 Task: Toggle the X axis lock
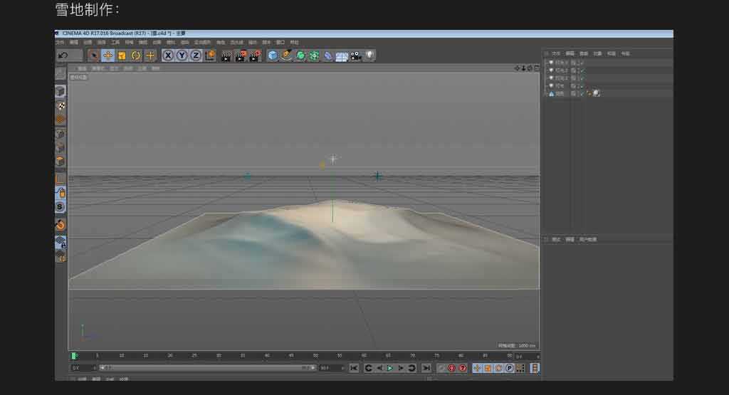pos(168,56)
